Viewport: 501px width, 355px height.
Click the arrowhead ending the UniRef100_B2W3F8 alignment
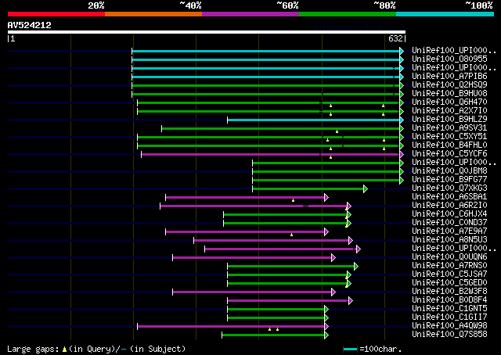(x=333, y=292)
